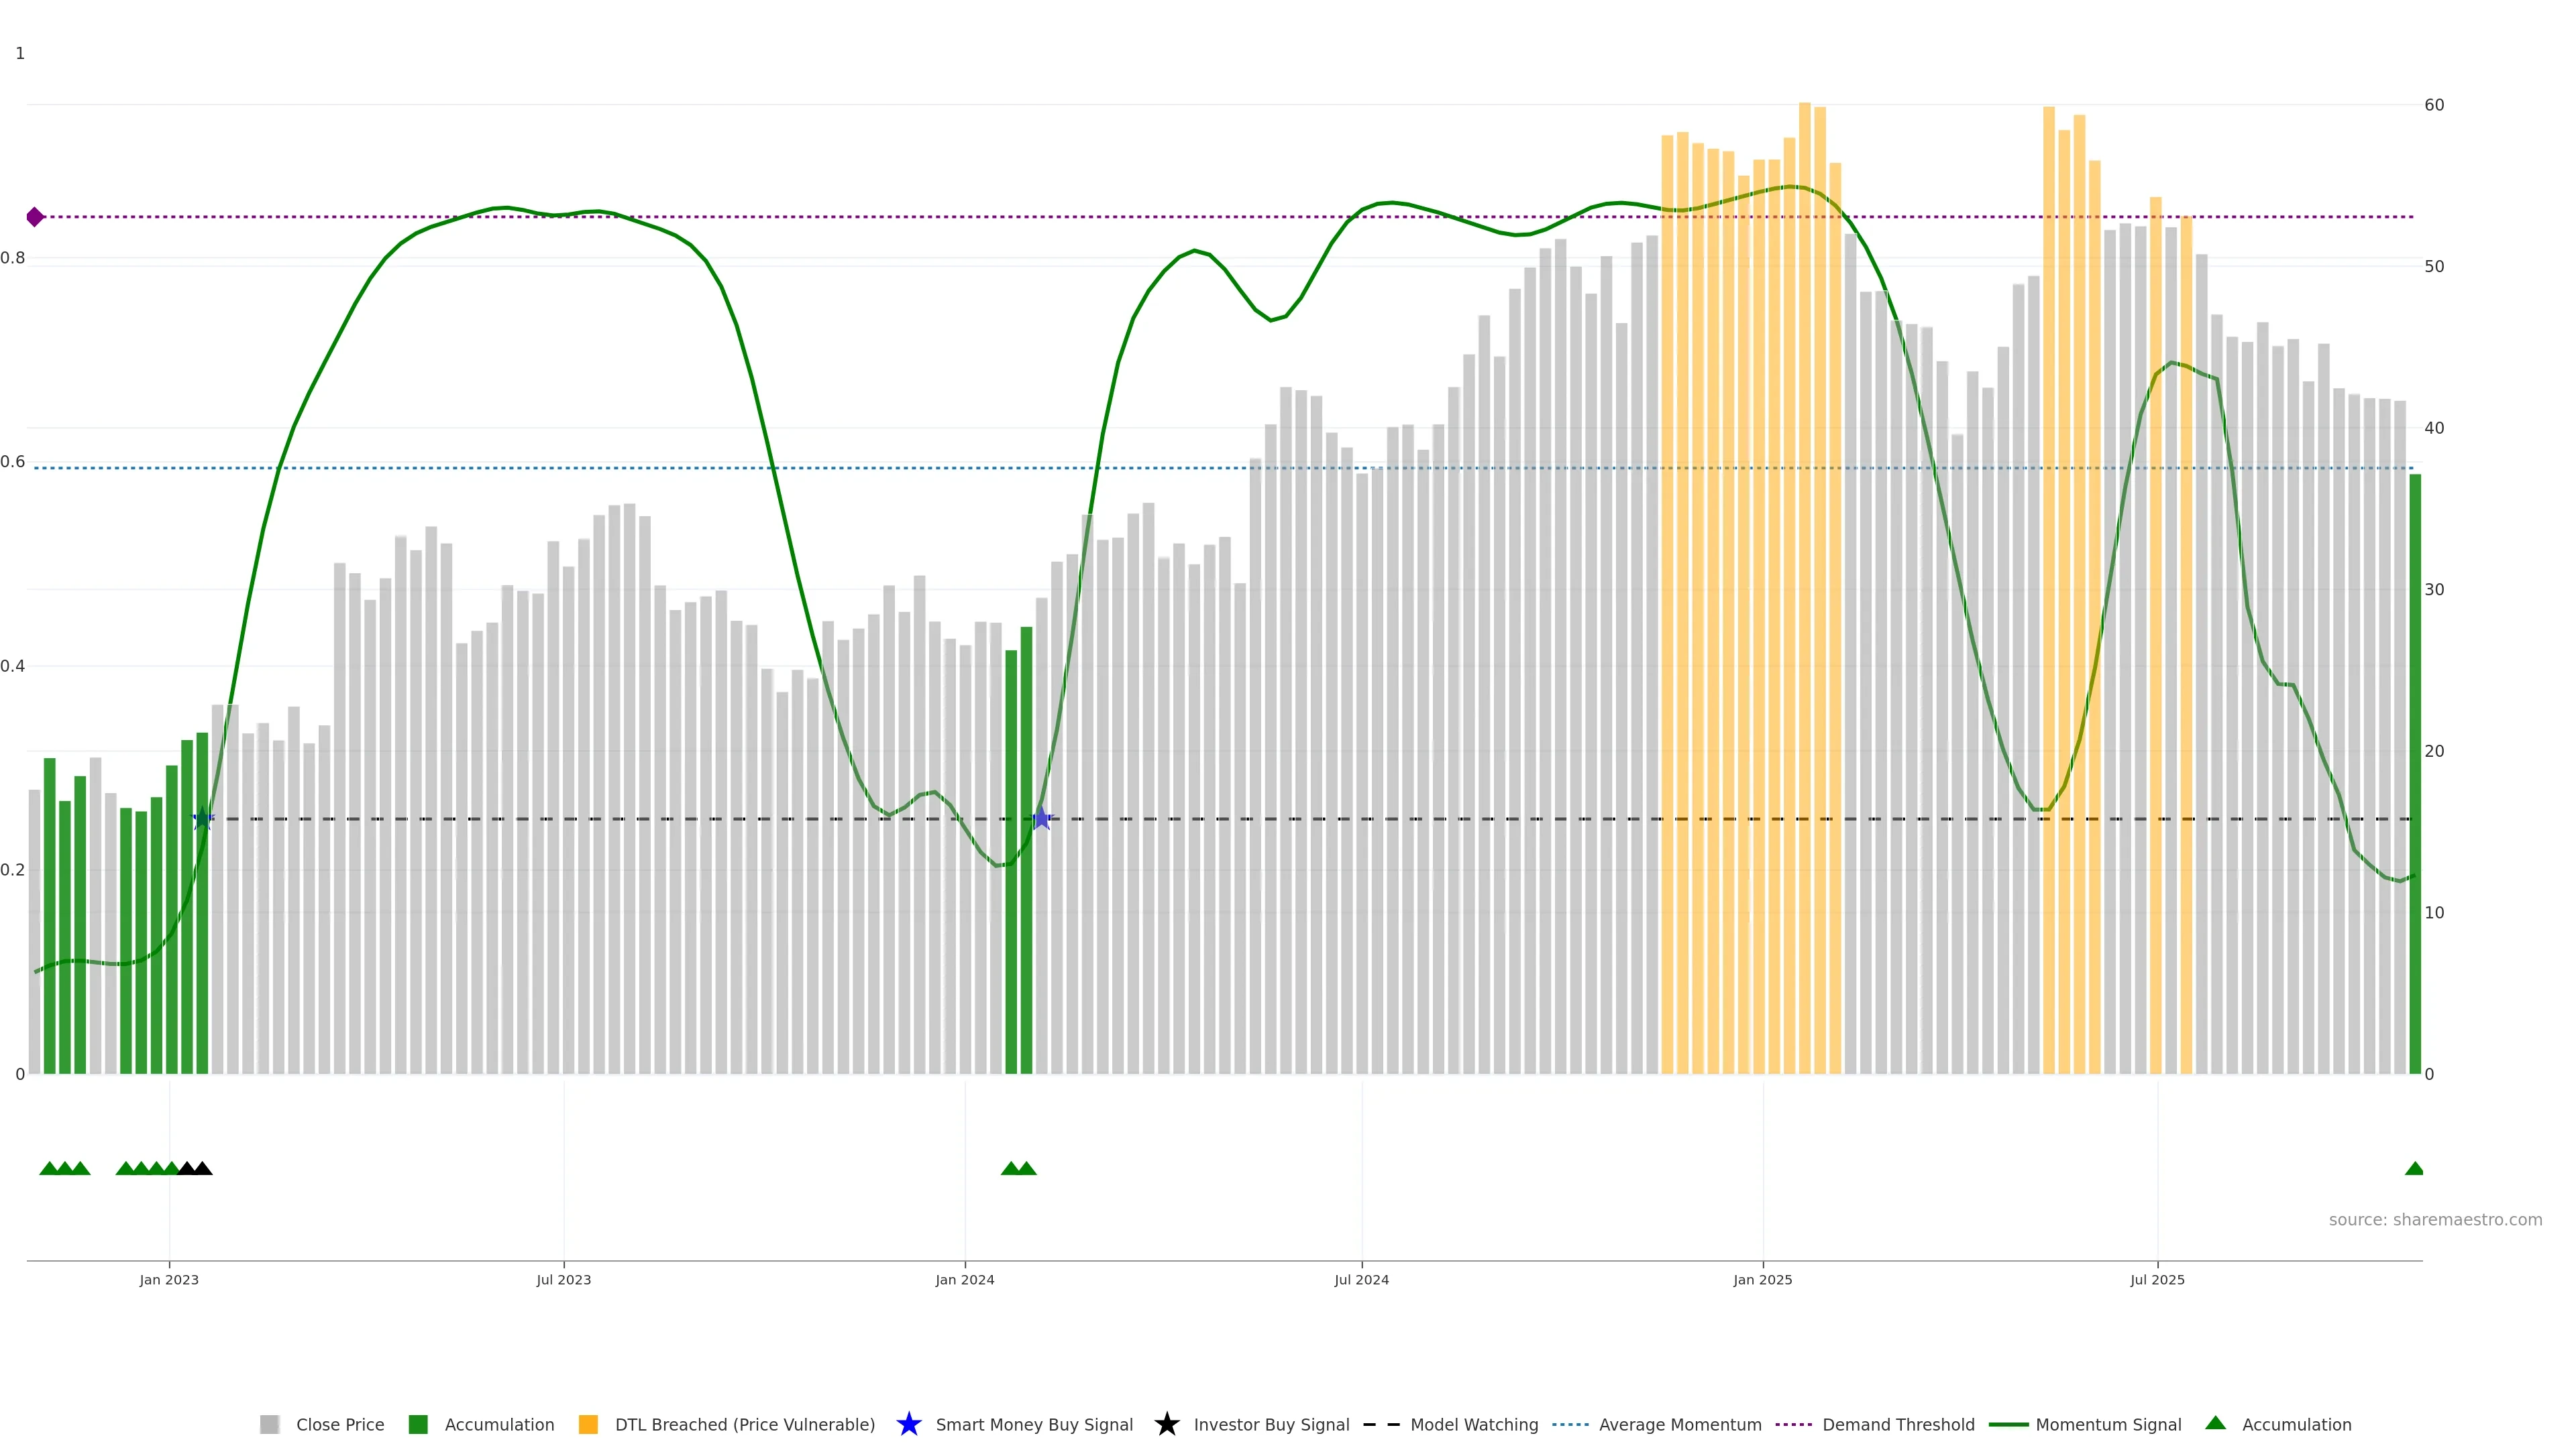Click the orange DTL Breached swatch in the legend
The width and height of the screenshot is (2576, 1448).
click(588, 1425)
